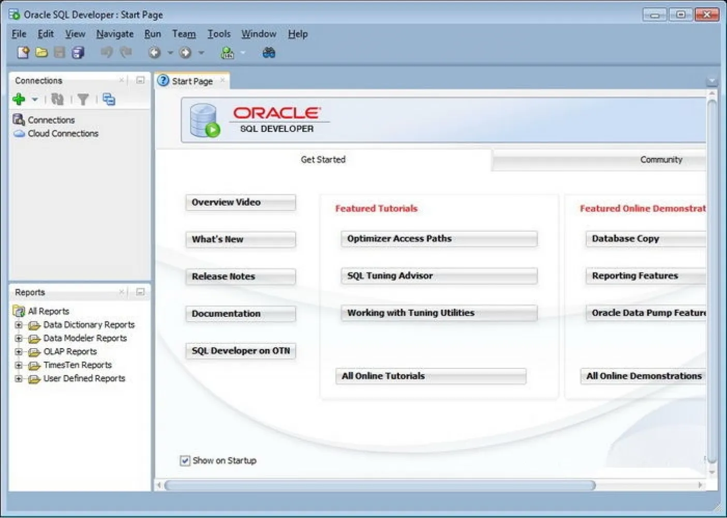Click the Save disk toolbar icon

pyautogui.click(x=60, y=52)
